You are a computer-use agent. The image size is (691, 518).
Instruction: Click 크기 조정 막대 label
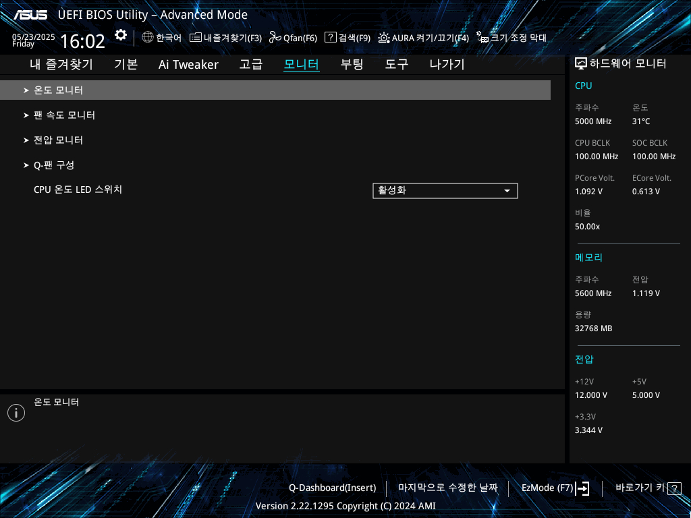[x=519, y=38]
